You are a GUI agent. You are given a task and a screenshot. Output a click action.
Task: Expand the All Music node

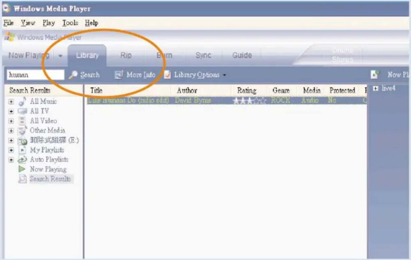click(11, 102)
